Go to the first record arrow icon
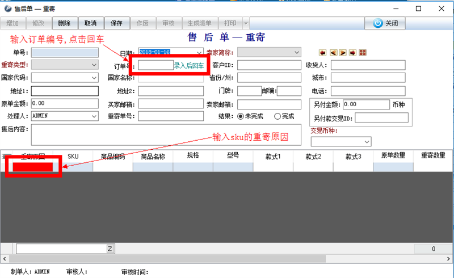 (x=322, y=53)
